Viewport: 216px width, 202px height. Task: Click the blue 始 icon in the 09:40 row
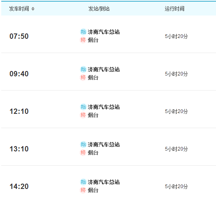point(83,69)
